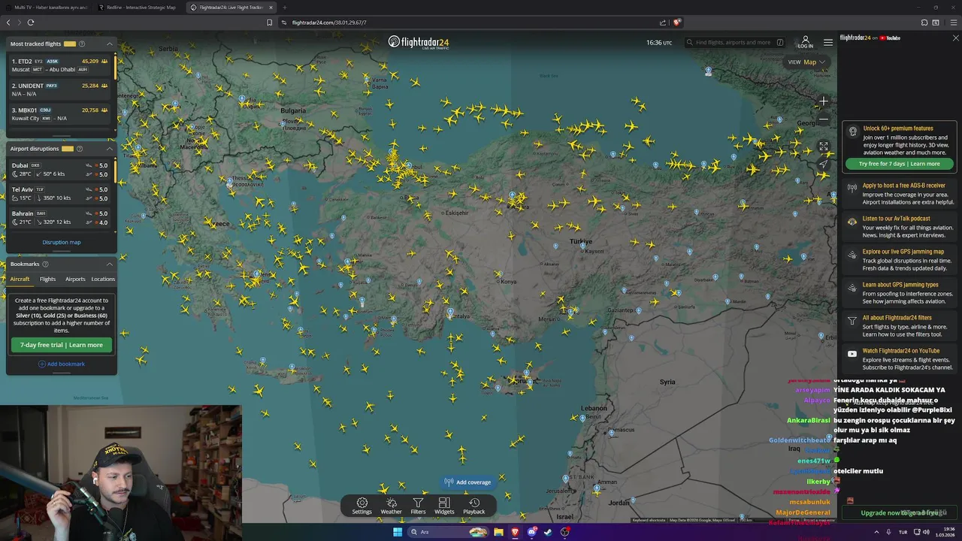Open the Filters funnel tool

click(418, 506)
